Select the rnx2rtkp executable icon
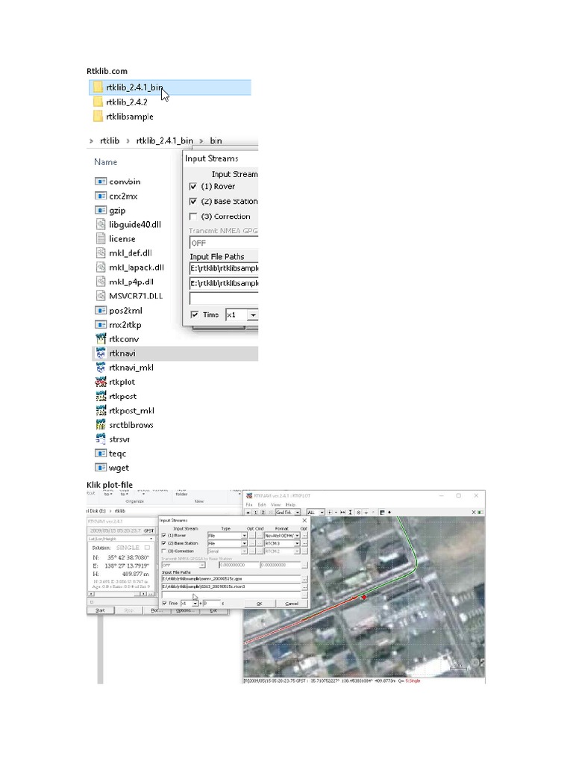The height and width of the screenshot is (765, 573). (x=101, y=324)
